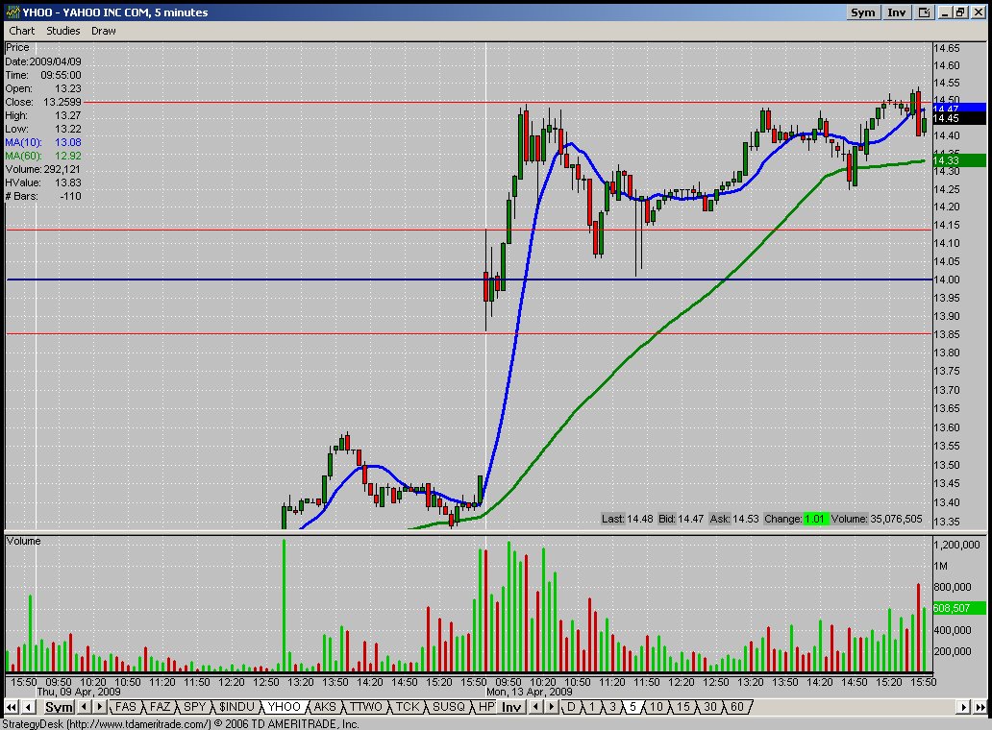Select the YHOO symbol tab
The height and width of the screenshot is (730, 992).
pos(285,707)
